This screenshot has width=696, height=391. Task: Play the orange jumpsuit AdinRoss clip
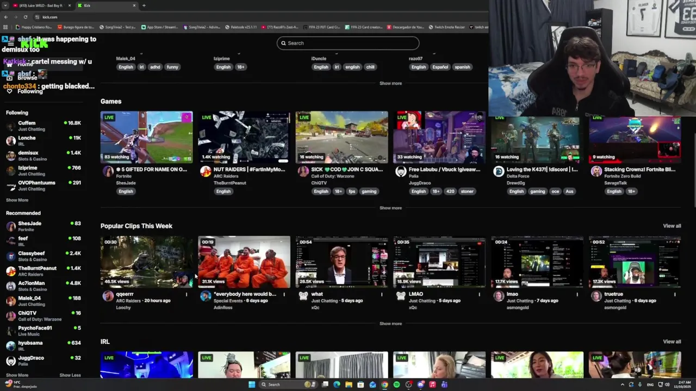[x=244, y=262]
